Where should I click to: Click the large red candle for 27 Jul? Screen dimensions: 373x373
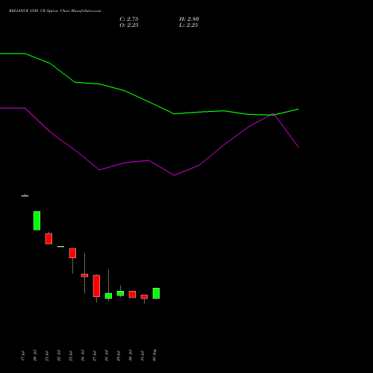click(x=96, y=286)
